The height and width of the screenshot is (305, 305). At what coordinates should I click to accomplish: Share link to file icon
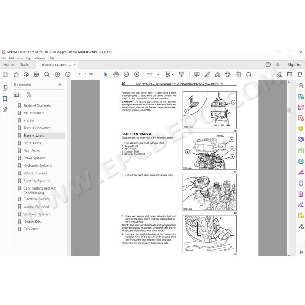point(279,75)
